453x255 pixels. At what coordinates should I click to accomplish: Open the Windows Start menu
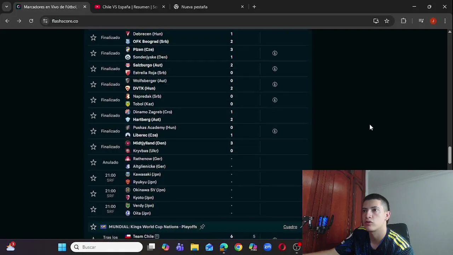click(62, 247)
